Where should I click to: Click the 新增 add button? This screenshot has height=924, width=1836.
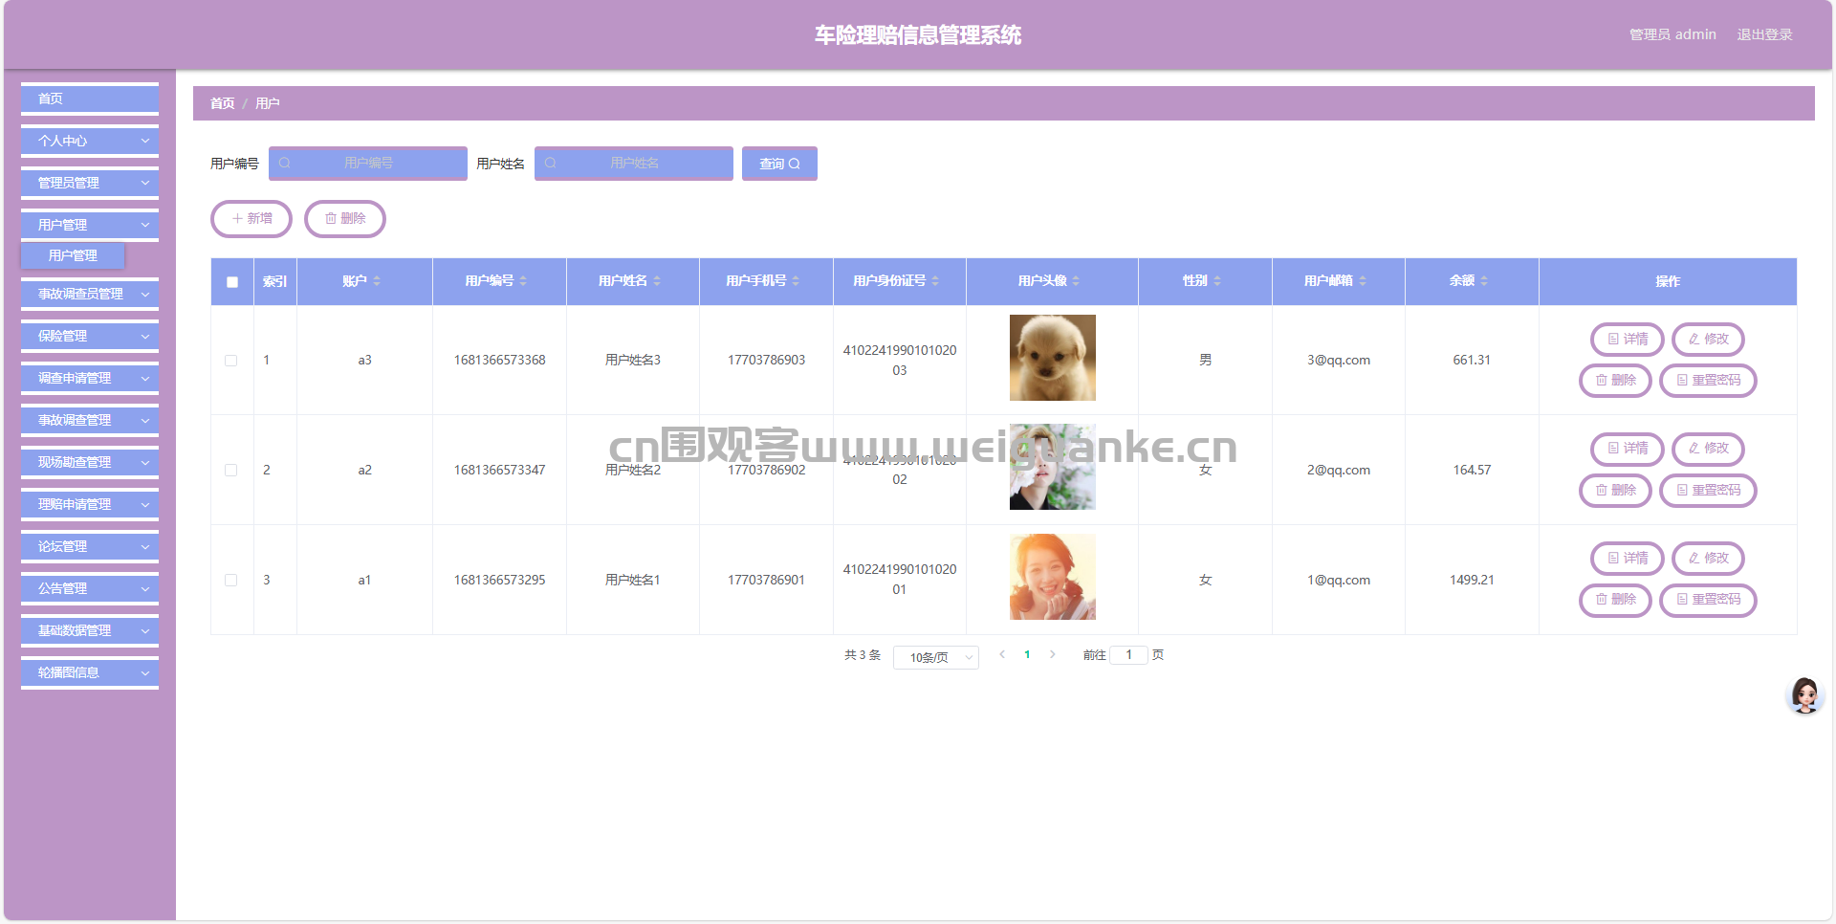point(251,219)
